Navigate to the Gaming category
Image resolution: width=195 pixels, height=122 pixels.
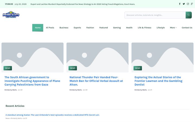(117, 28)
